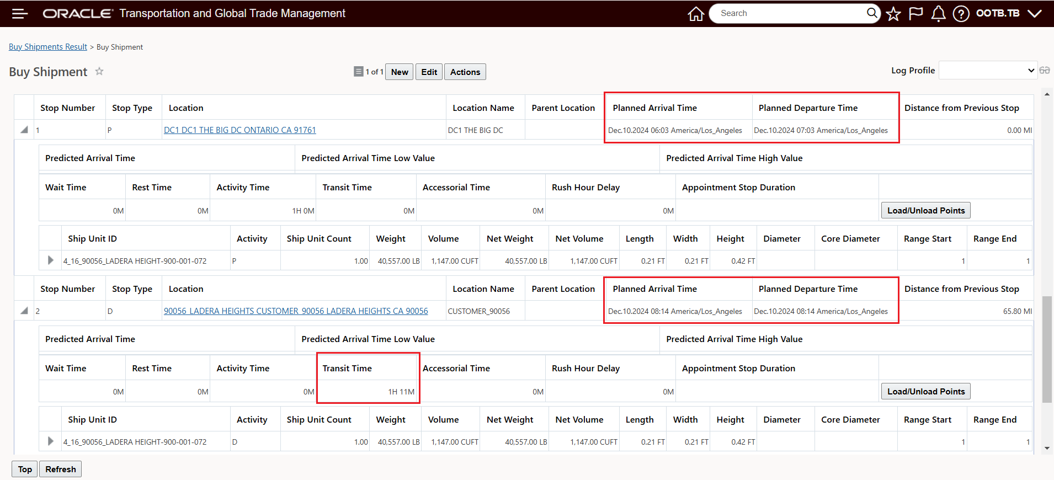
Task: Open the hamburger navigation menu
Action: point(20,14)
